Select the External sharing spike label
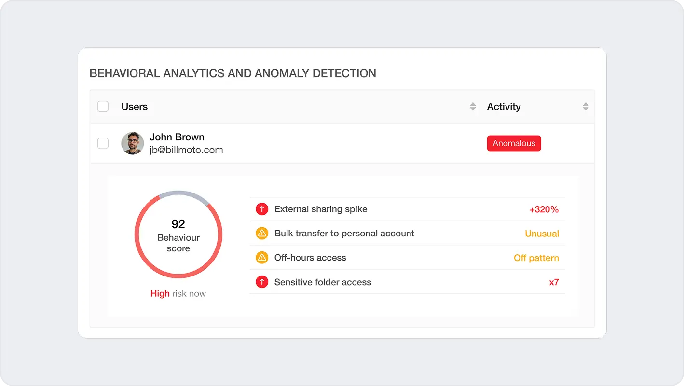The width and height of the screenshot is (684, 386). point(321,209)
